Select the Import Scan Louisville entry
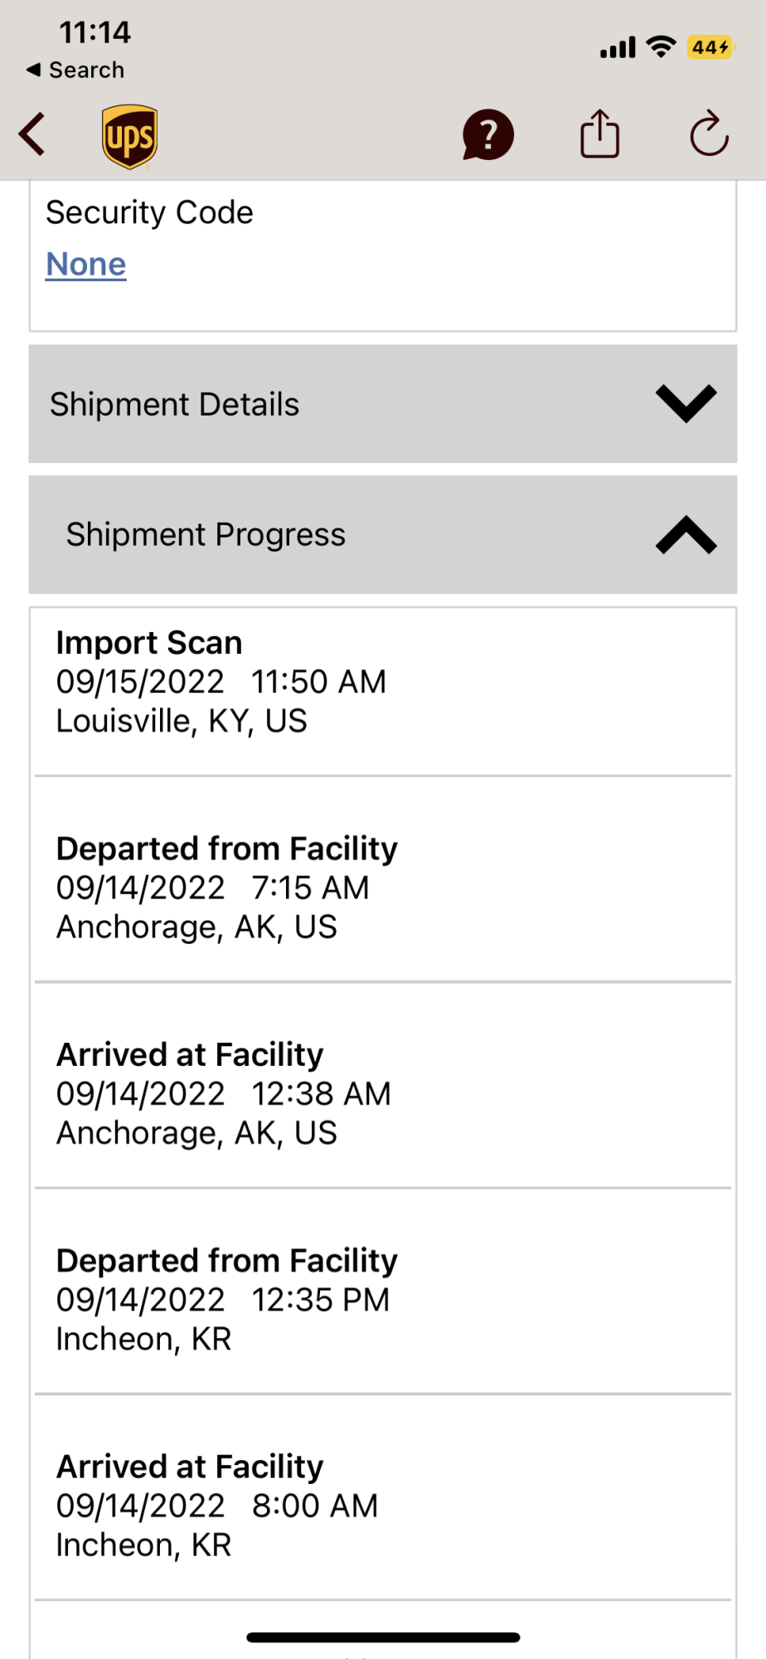766x1659 pixels. [x=383, y=693]
